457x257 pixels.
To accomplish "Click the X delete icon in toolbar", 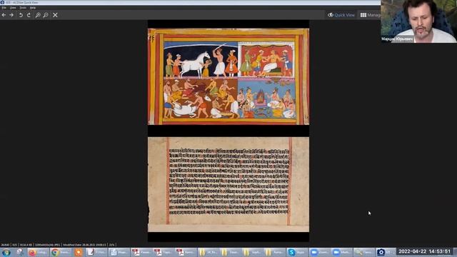I will click(55, 15).
